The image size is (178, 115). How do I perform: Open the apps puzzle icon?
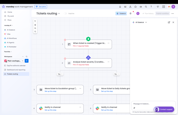tap(136, 7)
